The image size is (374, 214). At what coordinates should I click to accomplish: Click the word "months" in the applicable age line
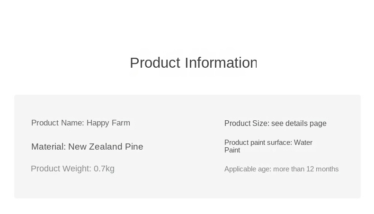click(x=328, y=169)
